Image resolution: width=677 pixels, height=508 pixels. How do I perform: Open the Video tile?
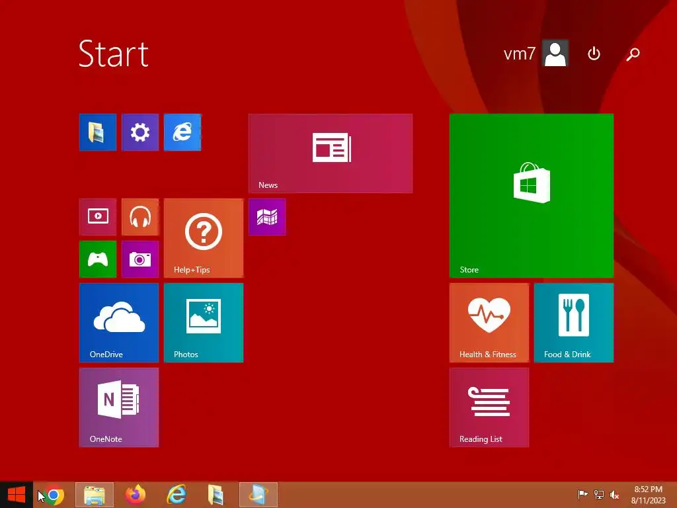click(x=98, y=217)
